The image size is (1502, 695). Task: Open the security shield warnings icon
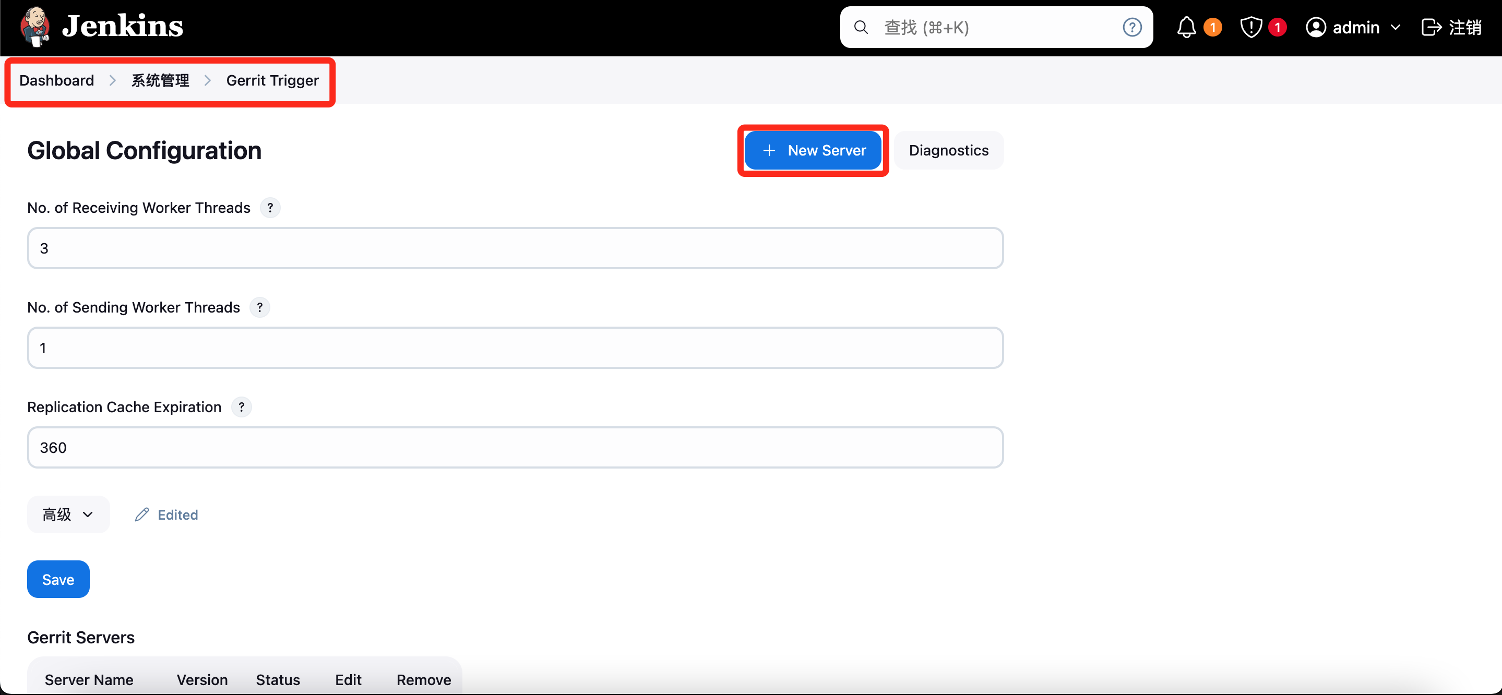tap(1250, 28)
